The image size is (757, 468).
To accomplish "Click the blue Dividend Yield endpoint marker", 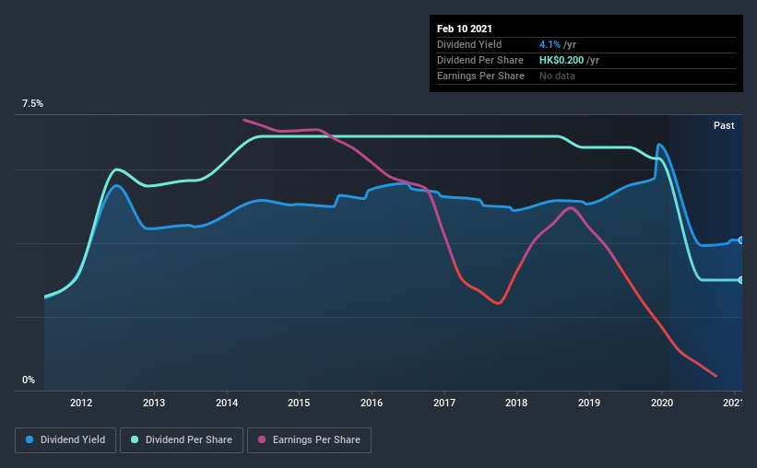I will tap(740, 240).
